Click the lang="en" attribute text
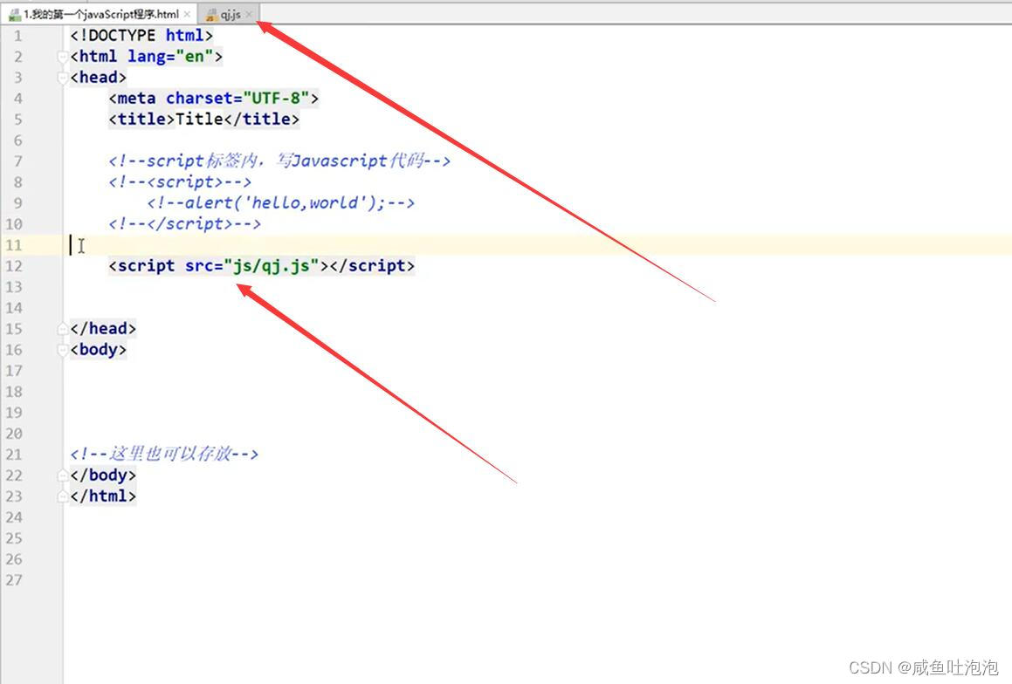The height and width of the screenshot is (684, 1012). tap(170, 56)
